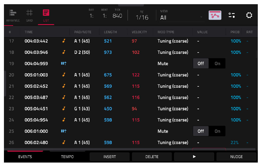
Task: Select the Tick value 840
Action: (117, 16)
